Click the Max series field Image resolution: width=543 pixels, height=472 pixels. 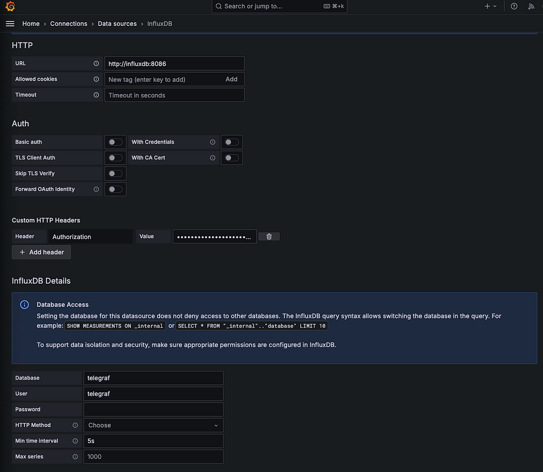[x=154, y=457]
